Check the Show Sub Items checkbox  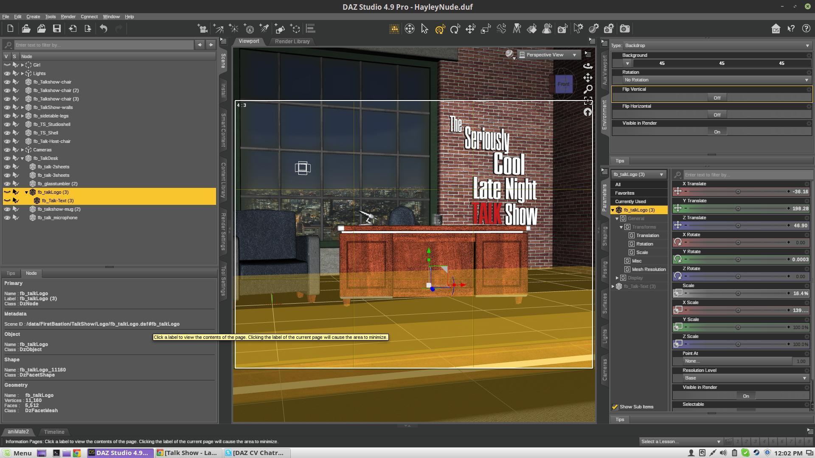[615, 407]
